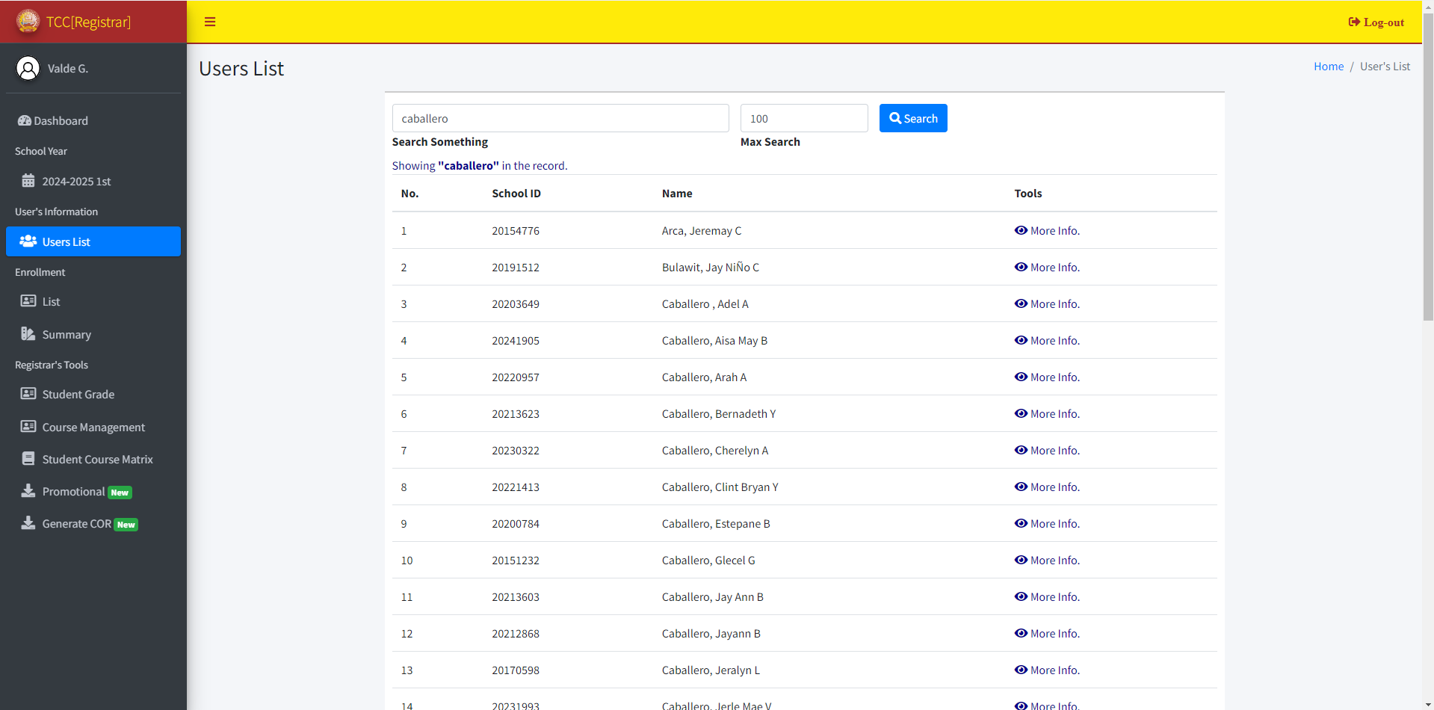Click the Log-out arrow icon
Viewport: 1434px width, 710px height.
1354,22
